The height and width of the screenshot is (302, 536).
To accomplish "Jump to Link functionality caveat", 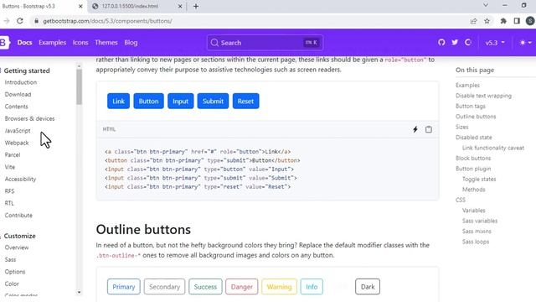I will [x=493, y=148].
